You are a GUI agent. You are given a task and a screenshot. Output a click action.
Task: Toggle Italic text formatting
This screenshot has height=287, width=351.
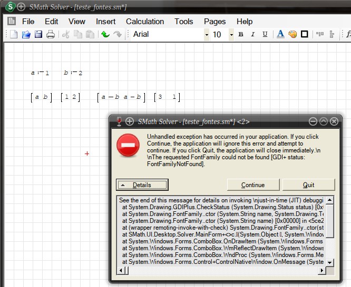[x=253, y=35]
